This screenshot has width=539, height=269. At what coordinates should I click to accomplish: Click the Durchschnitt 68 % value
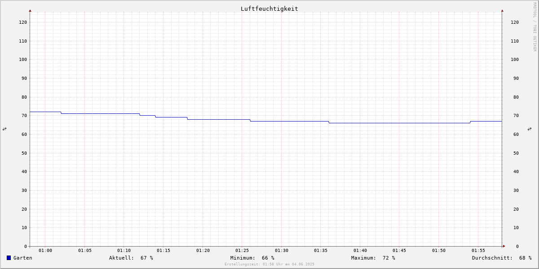click(x=502, y=258)
